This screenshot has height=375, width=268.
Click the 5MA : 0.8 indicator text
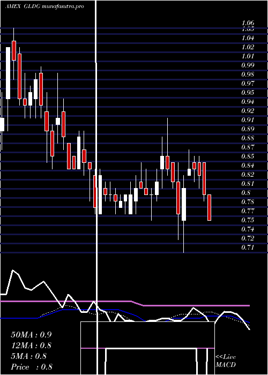click(29, 356)
